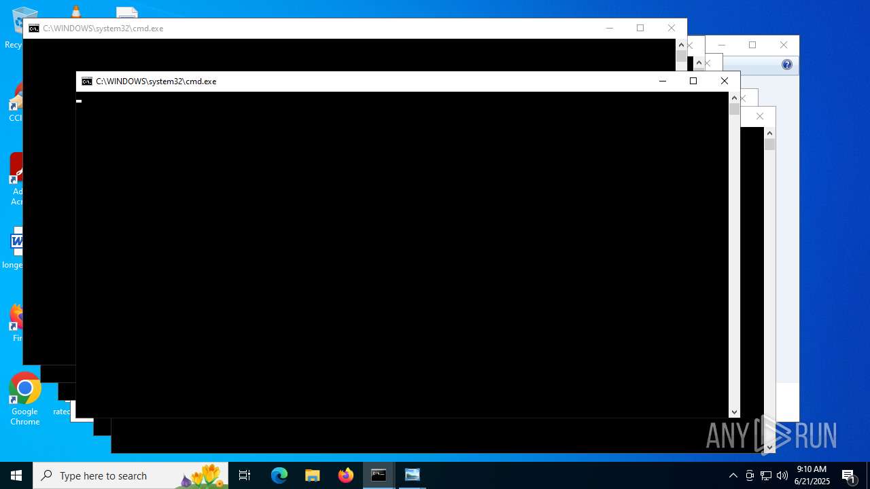Open the Action Center notifications icon
This screenshot has width=870, height=489.
click(x=849, y=475)
